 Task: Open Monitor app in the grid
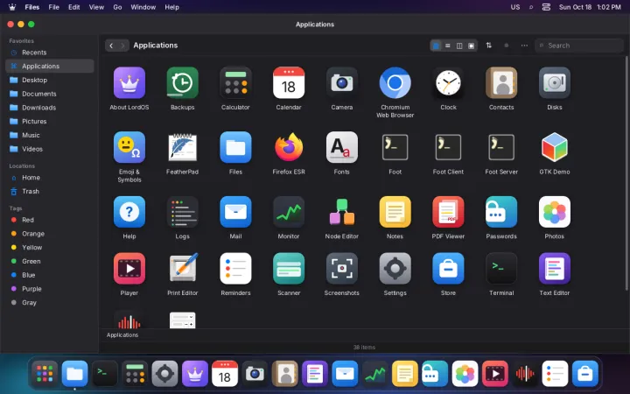coord(289,212)
